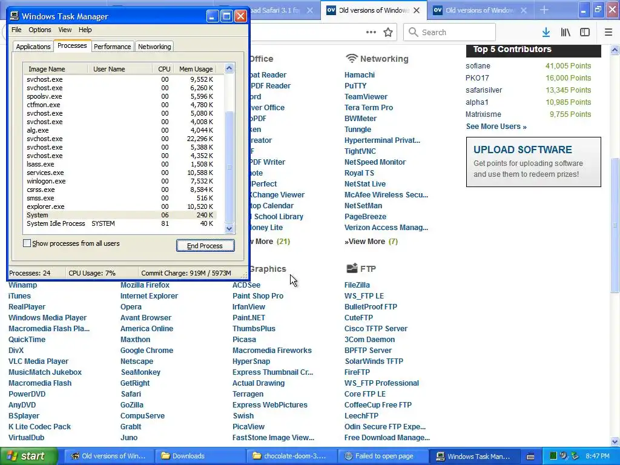Bookmark this page with the star icon
Viewport: 620px width, 465px height.
point(388,33)
